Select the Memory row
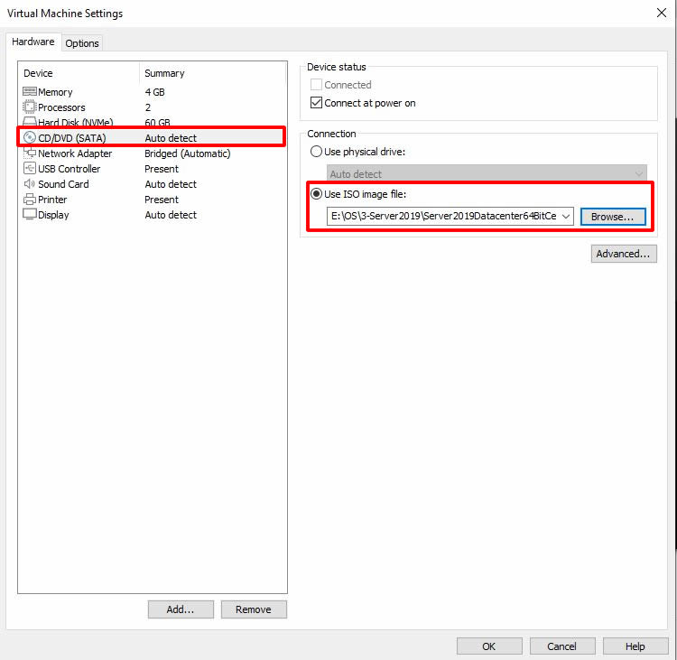Screen dimensions: 677x660 (152, 92)
